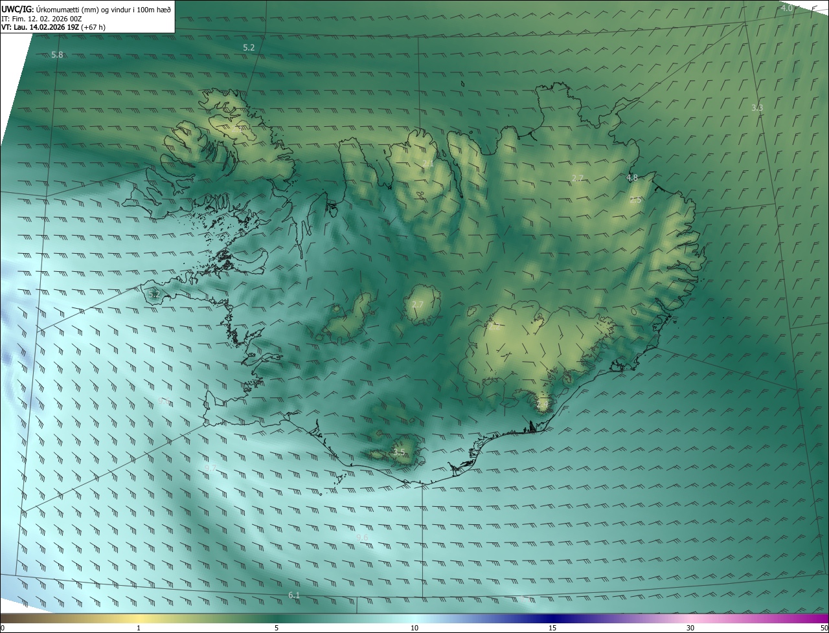Click the 5.2 label north of the Westfjords
829x633 pixels.
(x=249, y=48)
